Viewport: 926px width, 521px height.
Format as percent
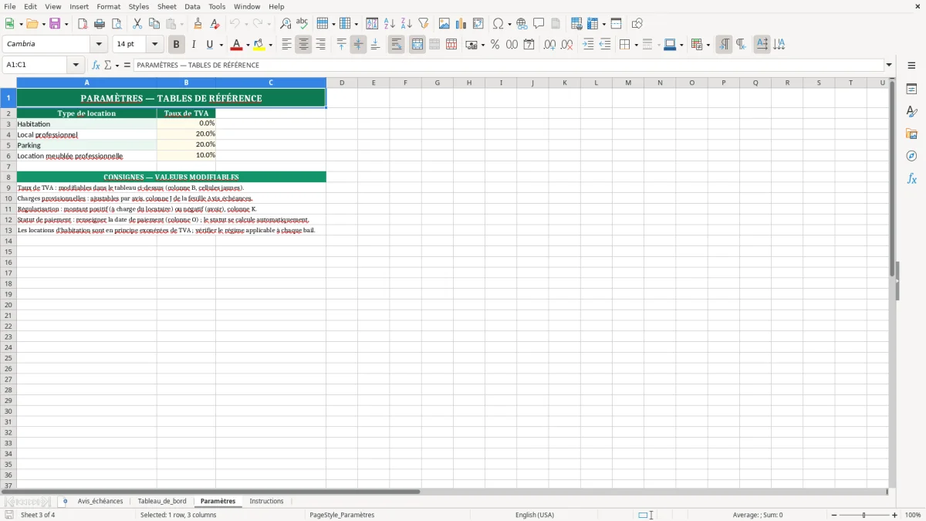pyautogui.click(x=495, y=45)
